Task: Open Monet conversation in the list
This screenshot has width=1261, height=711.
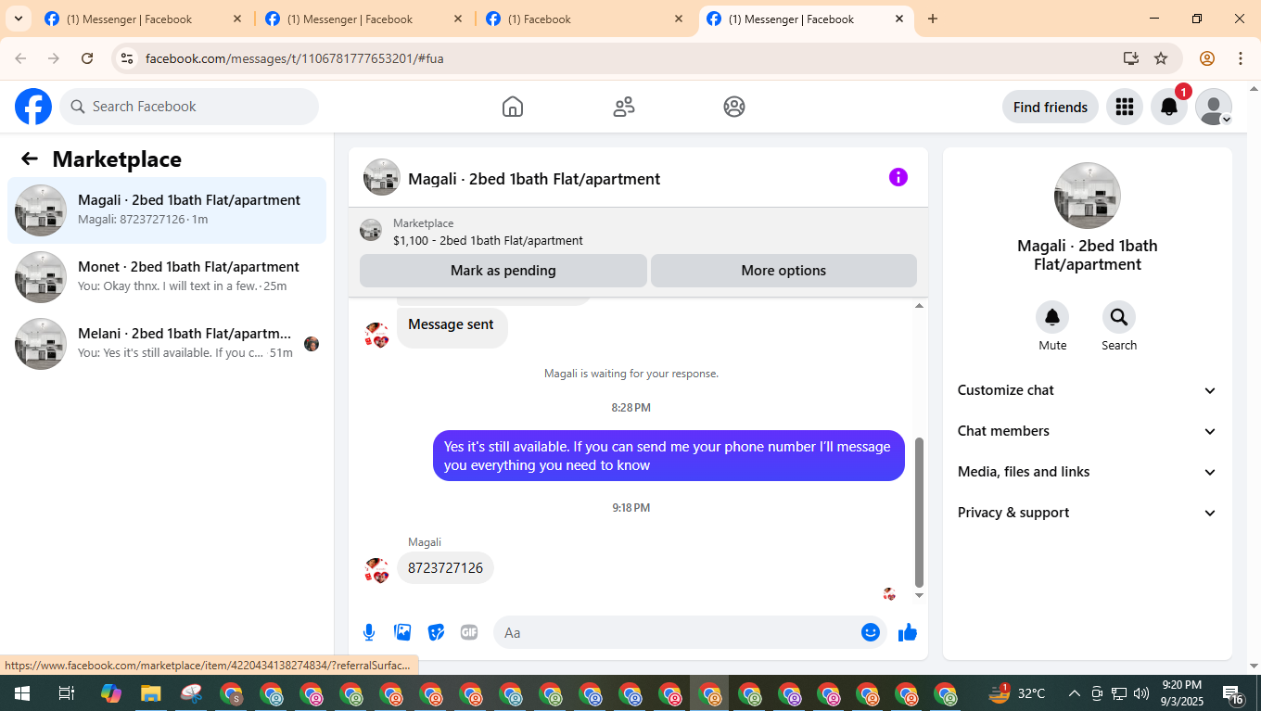Action: coord(167,277)
